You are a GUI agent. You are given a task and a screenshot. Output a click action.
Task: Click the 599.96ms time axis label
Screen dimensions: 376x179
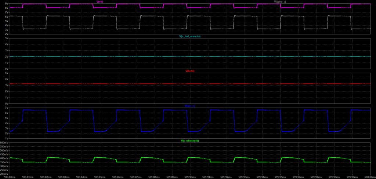(x=298, y=177)
